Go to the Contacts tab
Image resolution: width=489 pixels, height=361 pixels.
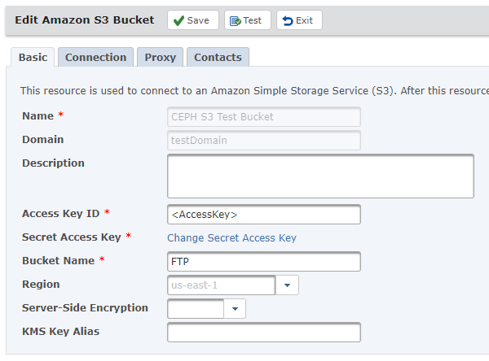(x=218, y=57)
